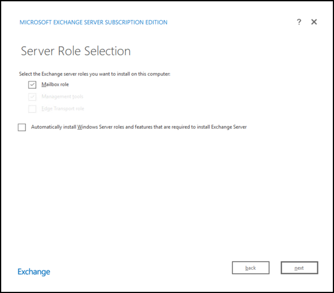
Task: Click the 'Automatically install Windows Server roles' label
Action: coord(139,127)
